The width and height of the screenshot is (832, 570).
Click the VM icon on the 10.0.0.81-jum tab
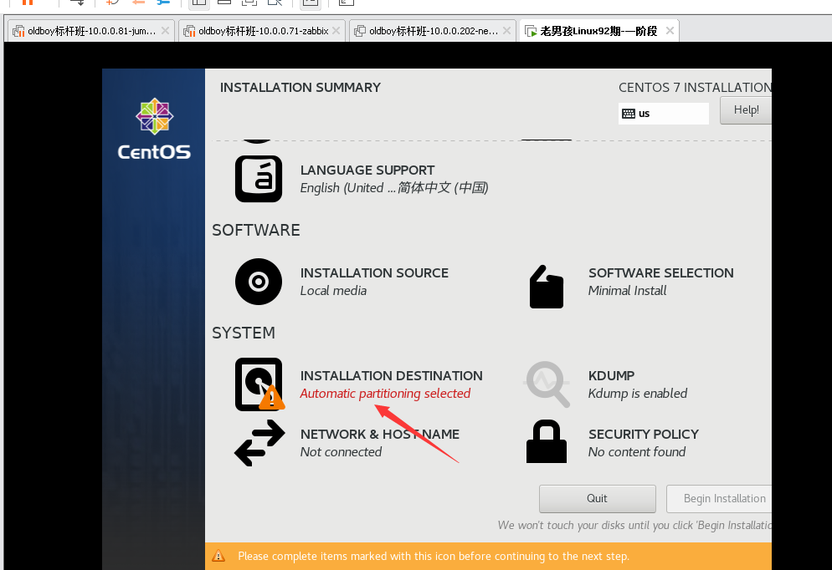(18, 31)
